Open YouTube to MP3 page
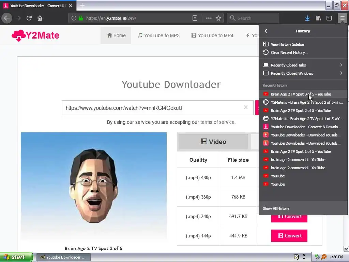The width and height of the screenshot is (349, 262). coord(159,35)
